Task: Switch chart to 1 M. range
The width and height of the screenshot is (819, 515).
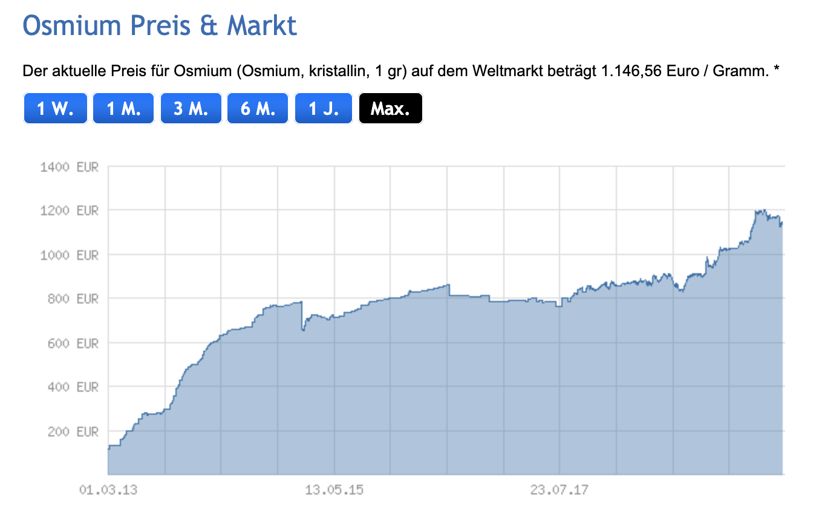Action: 123,109
